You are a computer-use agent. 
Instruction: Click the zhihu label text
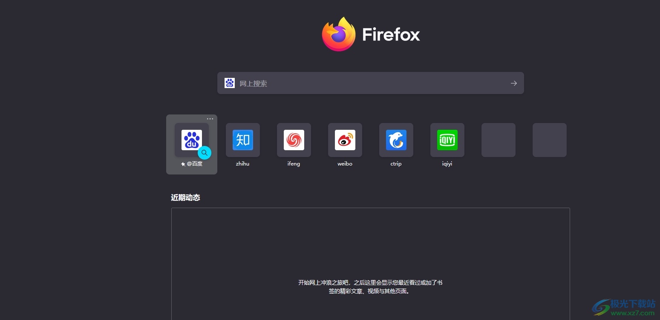243,164
